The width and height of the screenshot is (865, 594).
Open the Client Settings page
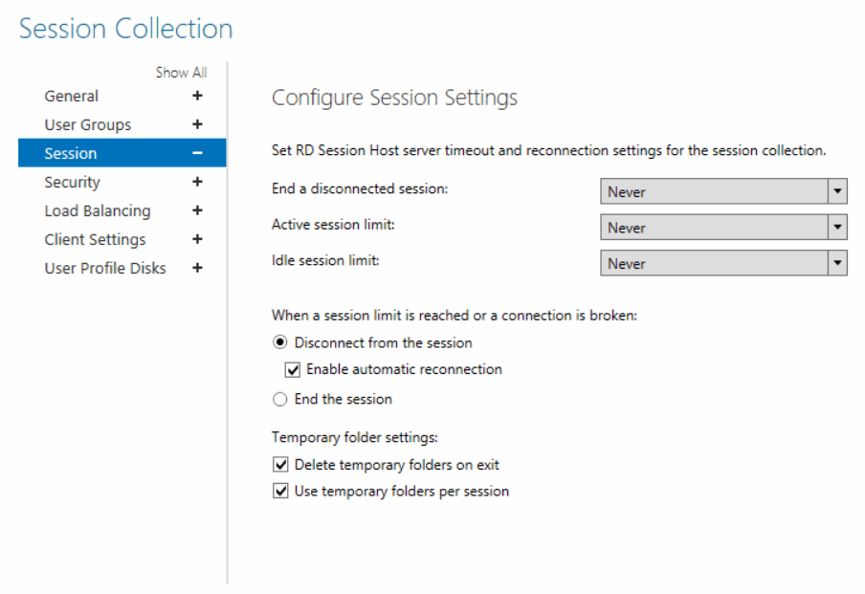95,239
